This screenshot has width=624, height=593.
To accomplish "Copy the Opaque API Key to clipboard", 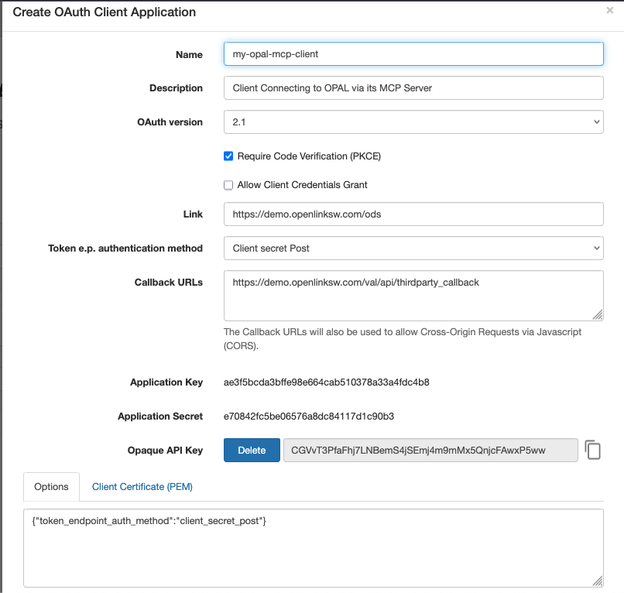I will point(592,450).
